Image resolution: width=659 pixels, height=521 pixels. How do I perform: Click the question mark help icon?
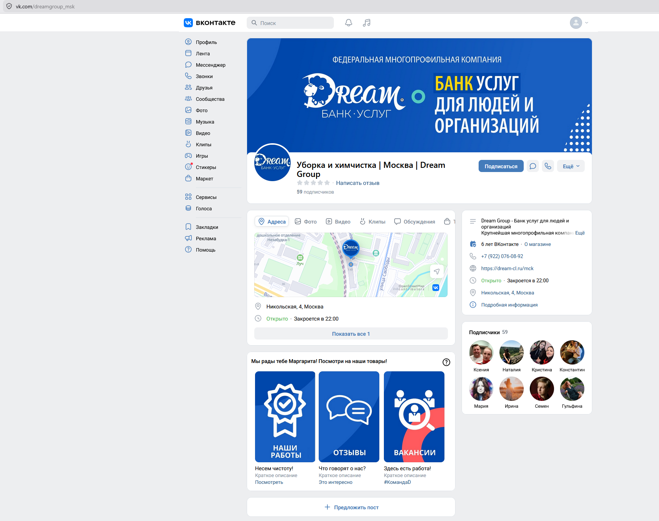pyautogui.click(x=446, y=362)
